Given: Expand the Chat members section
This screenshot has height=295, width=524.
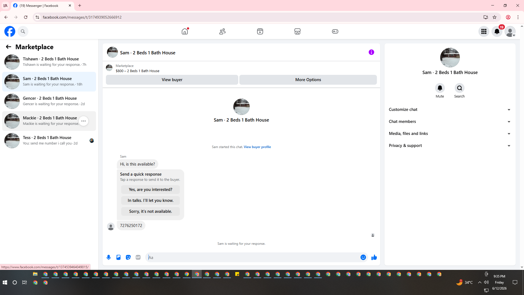Looking at the screenshot, I should [450, 122].
